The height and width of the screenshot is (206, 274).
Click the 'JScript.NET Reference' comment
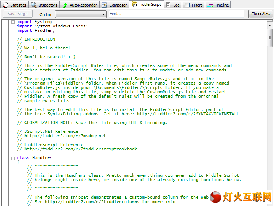click(51, 131)
